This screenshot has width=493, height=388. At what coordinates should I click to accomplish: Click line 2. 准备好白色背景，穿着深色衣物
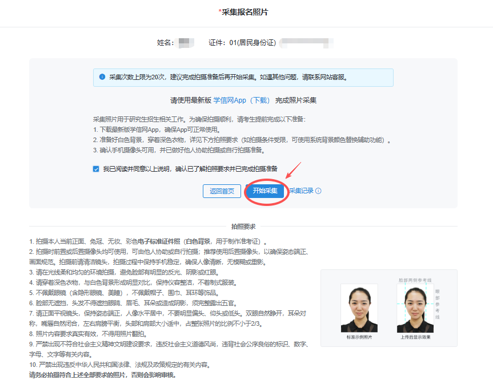click(x=242, y=140)
